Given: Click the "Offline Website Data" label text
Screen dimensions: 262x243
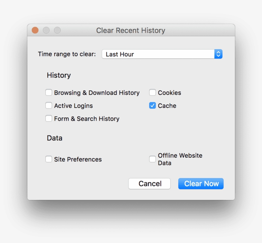Looking at the screenshot, I should point(180,159).
